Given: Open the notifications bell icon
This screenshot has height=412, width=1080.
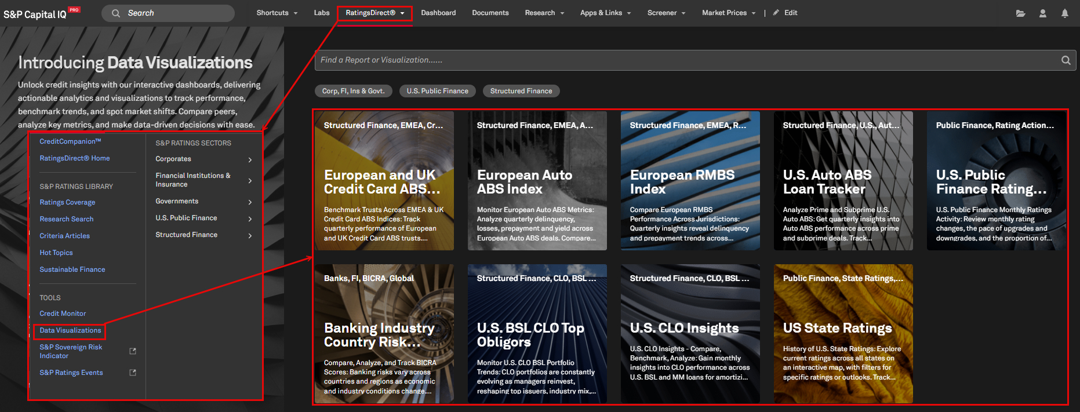Looking at the screenshot, I should coord(1064,13).
